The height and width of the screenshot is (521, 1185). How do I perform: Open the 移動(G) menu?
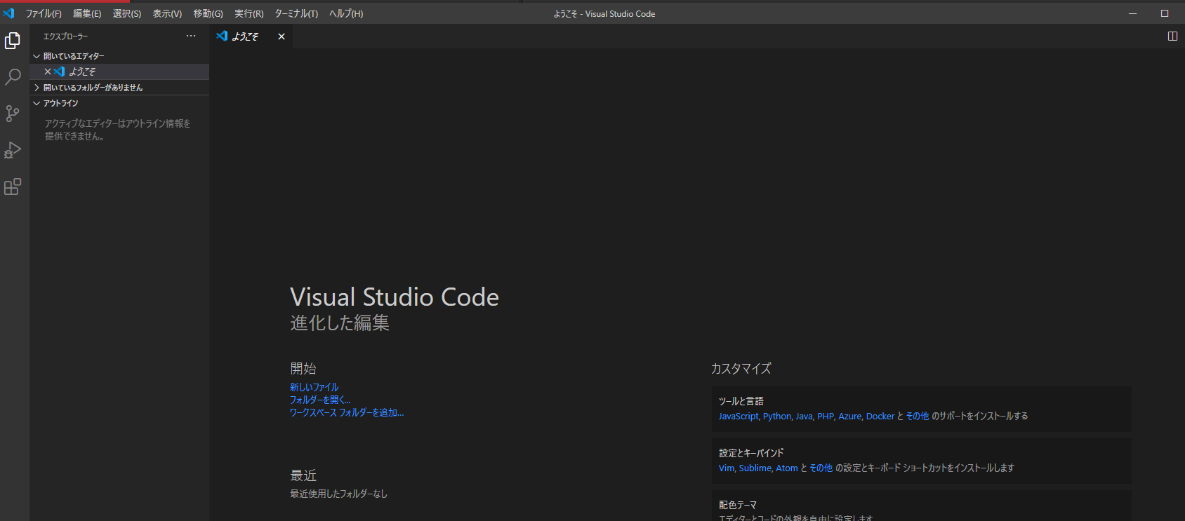click(x=208, y=14)
